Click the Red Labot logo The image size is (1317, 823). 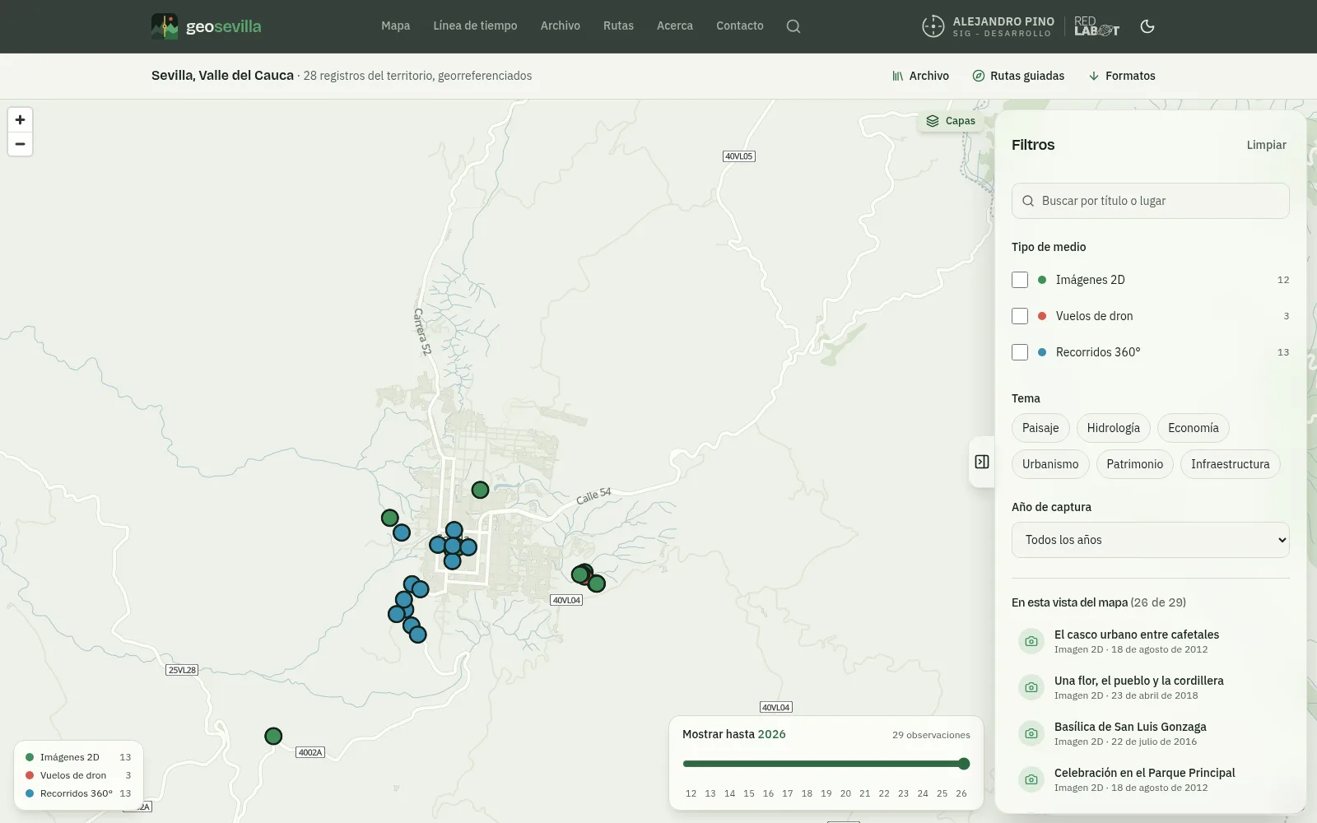[x=1096, y=26]
